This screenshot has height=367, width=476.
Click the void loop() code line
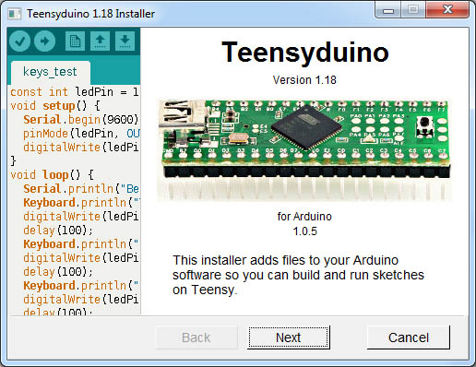[53, 175]
